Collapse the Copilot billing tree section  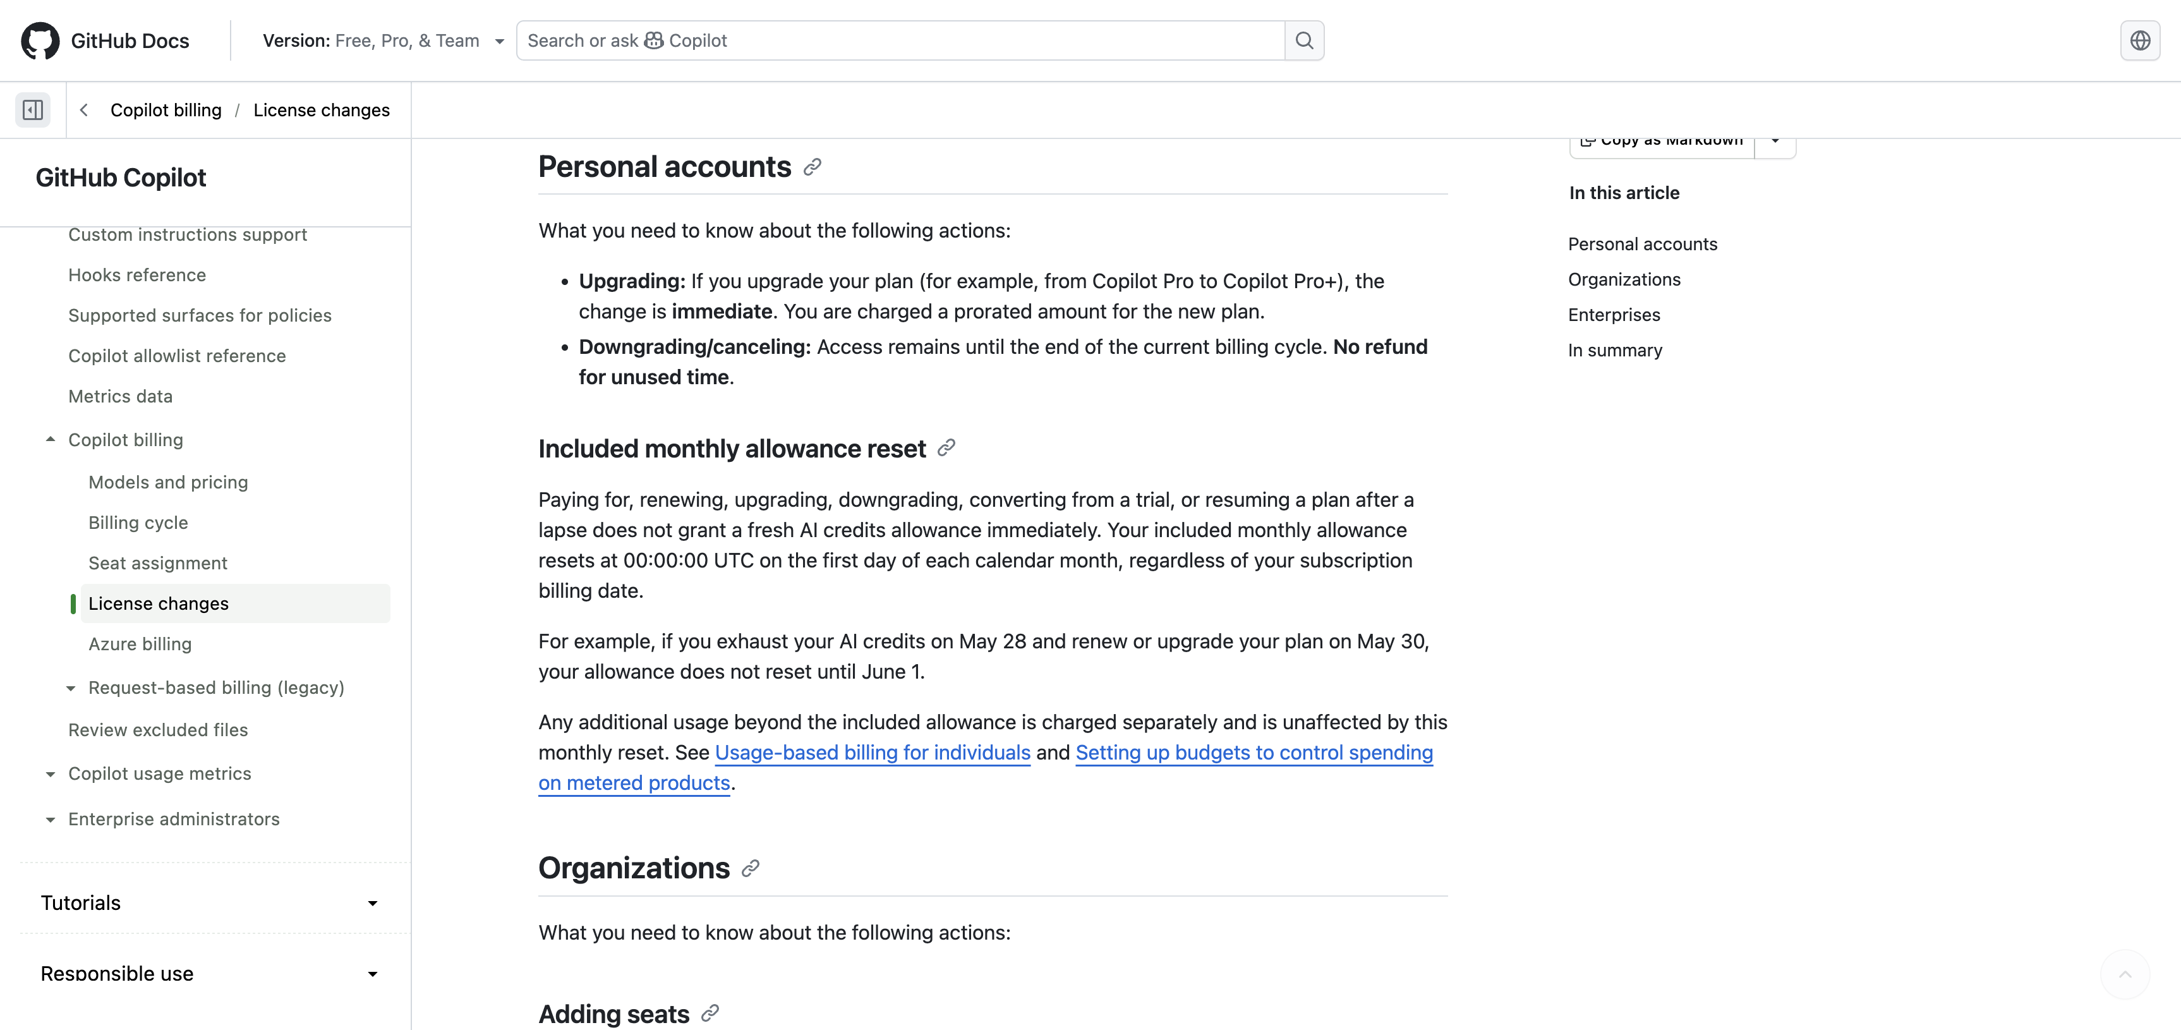(x=50, y=440)
